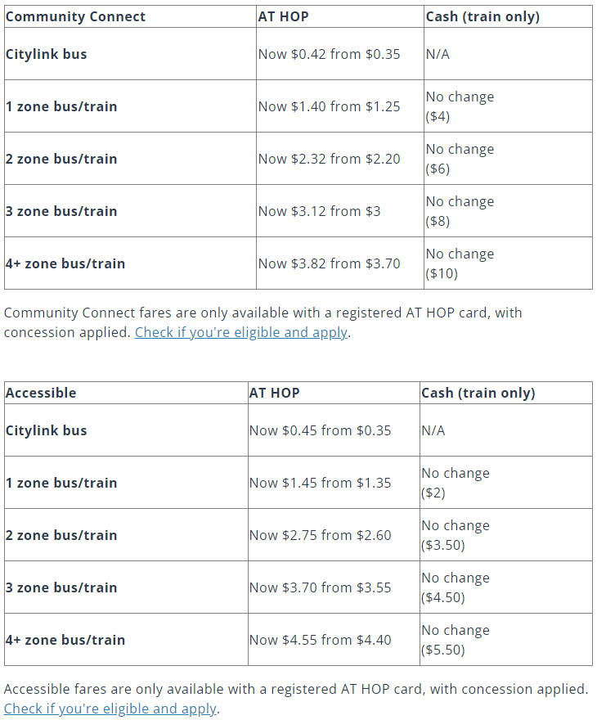Select the "No change ($5.50)" cash cell
The height and width of the screenshot is (720, 597).
point(456,640)
